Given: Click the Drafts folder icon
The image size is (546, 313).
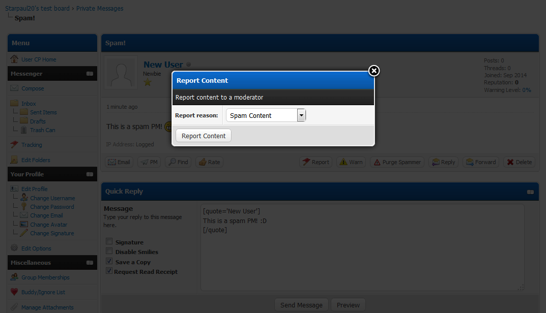Looking at the screenshot, I should point(24,121).
